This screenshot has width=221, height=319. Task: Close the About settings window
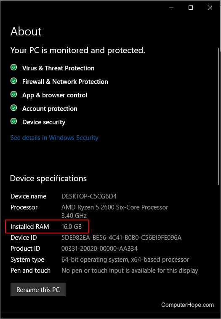pyautogui.click(x=210, y=8)
